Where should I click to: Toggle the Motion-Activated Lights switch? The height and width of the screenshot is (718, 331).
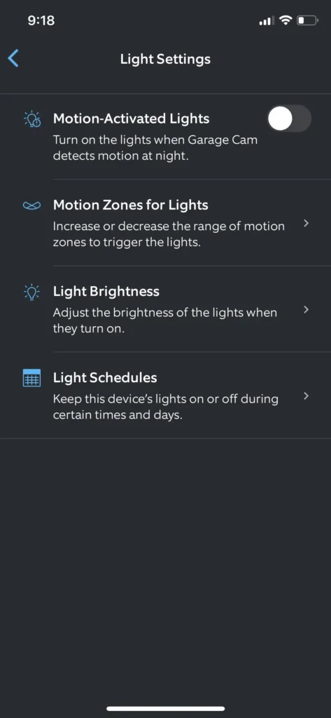click(x=289, y=119)
